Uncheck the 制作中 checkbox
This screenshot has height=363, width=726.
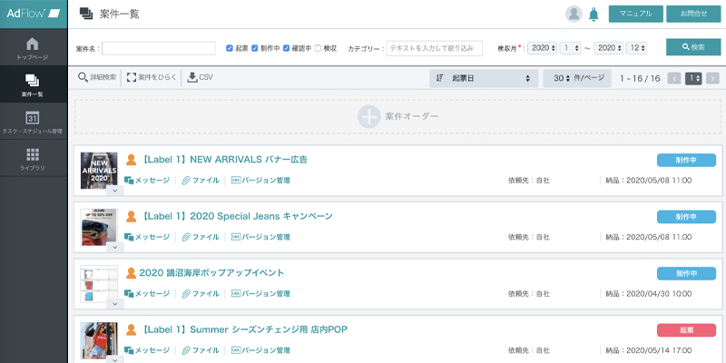[x=254, y=48]
